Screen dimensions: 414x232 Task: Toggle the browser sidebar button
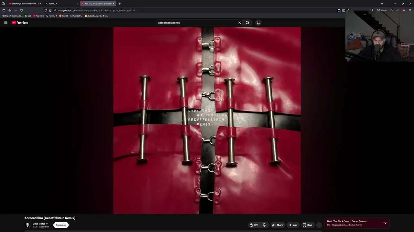[4, 10]
